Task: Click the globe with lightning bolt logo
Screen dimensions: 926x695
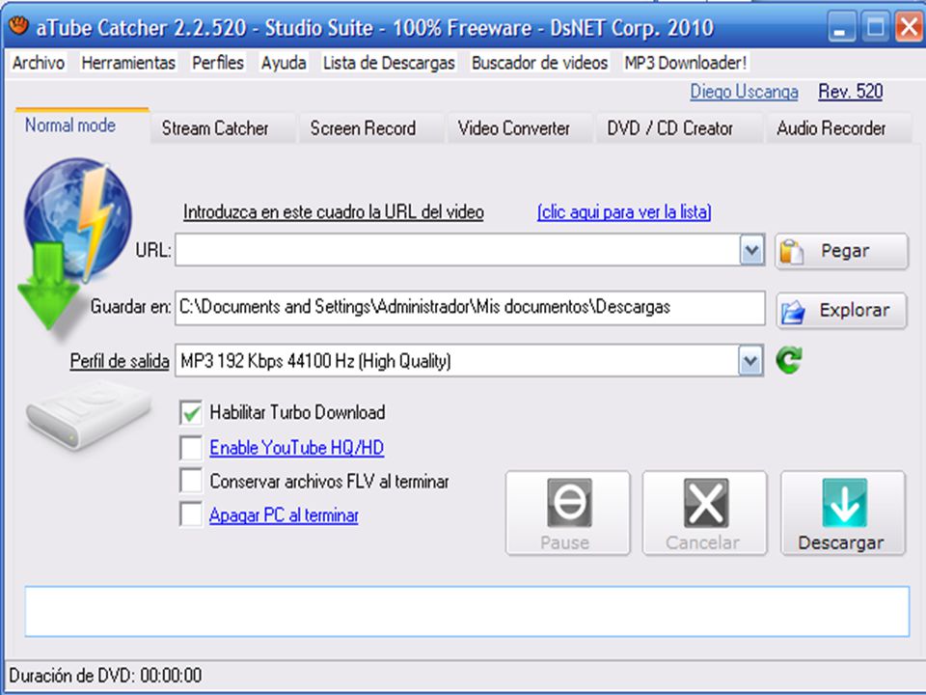Action: tap(78, 219)
